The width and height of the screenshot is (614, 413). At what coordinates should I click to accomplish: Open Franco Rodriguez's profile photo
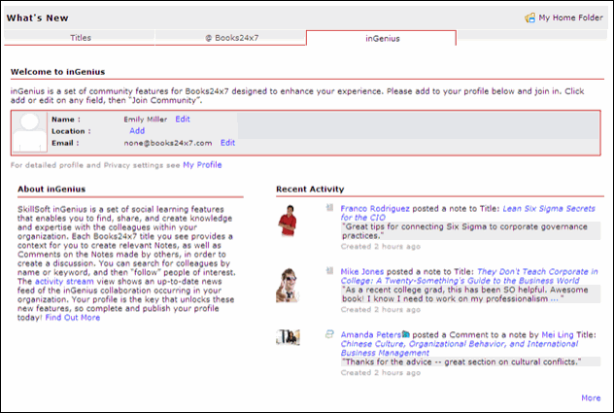click(288, 221)
